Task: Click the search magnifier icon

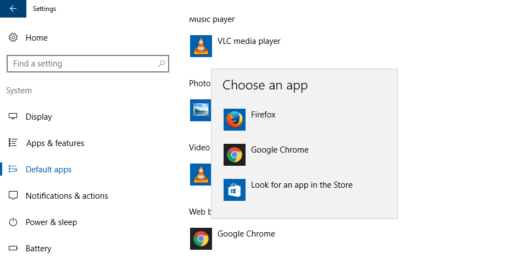Action: pos(162,63)
